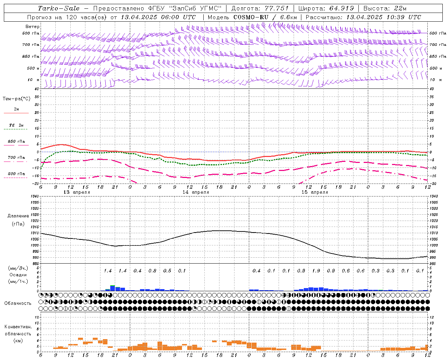Click the "(мм/3ч.)" precipitation unit label

point(18,268)
